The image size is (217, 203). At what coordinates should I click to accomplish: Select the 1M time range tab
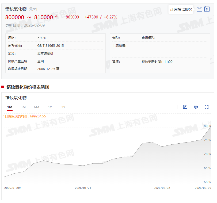tap(10, 107)
